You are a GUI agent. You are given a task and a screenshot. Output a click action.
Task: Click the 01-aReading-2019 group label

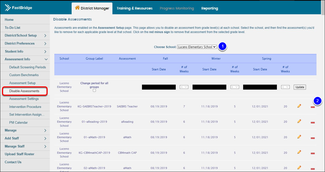[94, 122]
